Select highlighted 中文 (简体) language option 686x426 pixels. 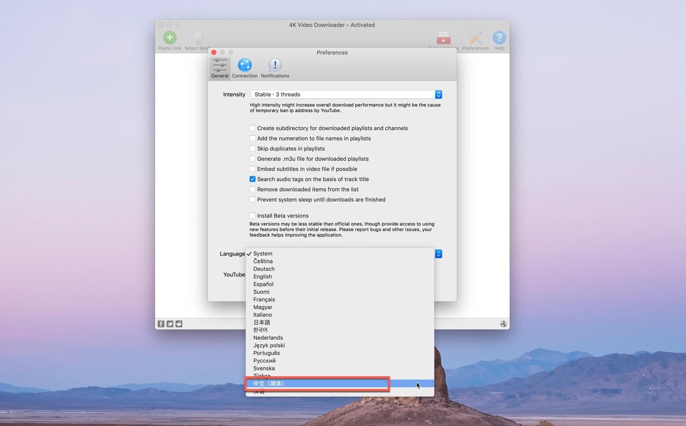[340, 383]
